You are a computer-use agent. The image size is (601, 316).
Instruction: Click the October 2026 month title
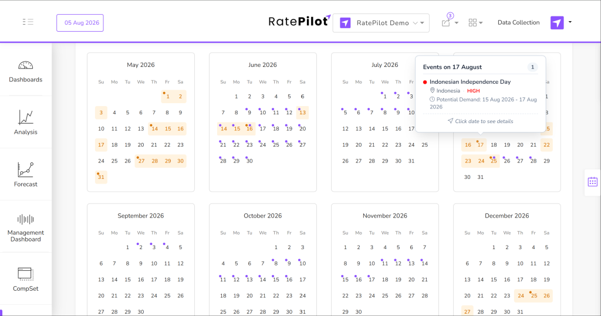coord(262,216)
